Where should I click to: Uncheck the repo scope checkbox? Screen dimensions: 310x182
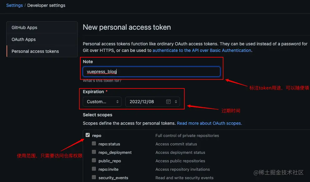pyautogui.click(x=88, y=135)
